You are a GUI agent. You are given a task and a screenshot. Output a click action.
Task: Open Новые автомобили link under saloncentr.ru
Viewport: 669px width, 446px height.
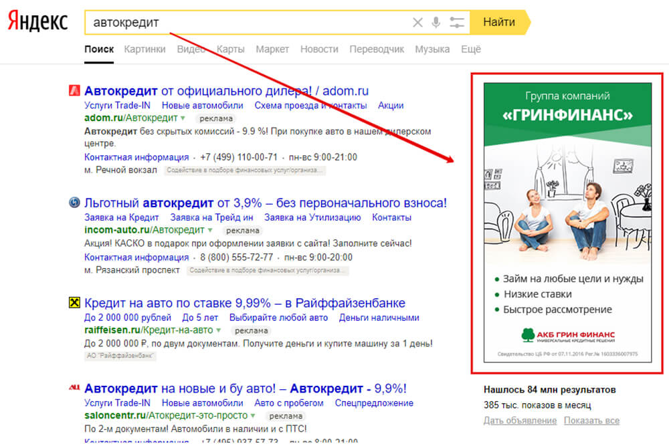pos(202,403)
